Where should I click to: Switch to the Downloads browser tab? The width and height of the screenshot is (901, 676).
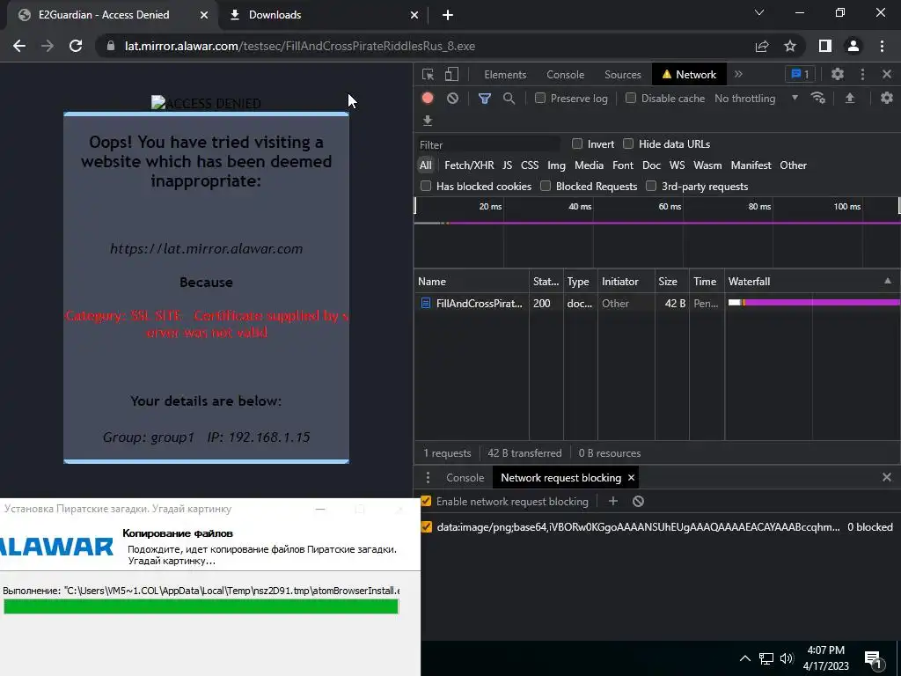pyautogui.click(x=322, y=15)
